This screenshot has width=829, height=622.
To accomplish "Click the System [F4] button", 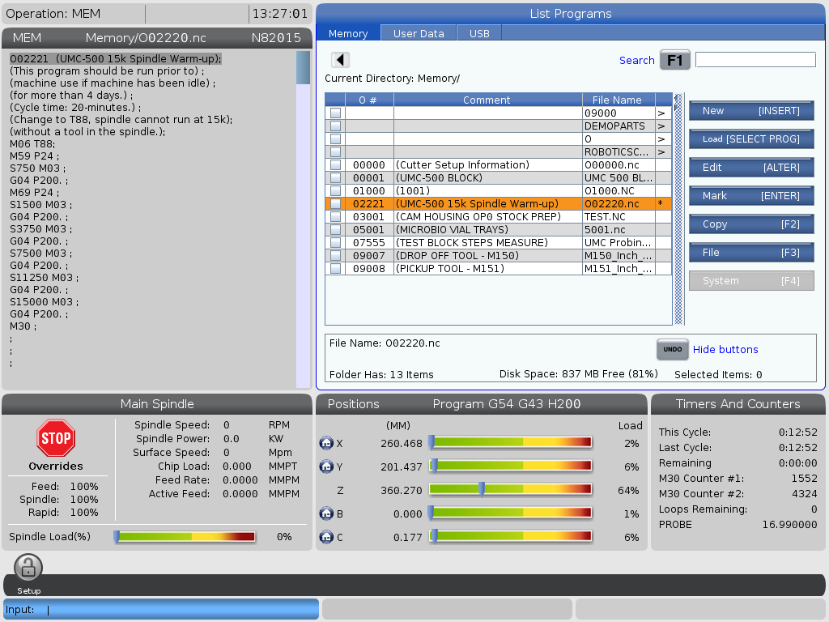I will coord(750,281).
